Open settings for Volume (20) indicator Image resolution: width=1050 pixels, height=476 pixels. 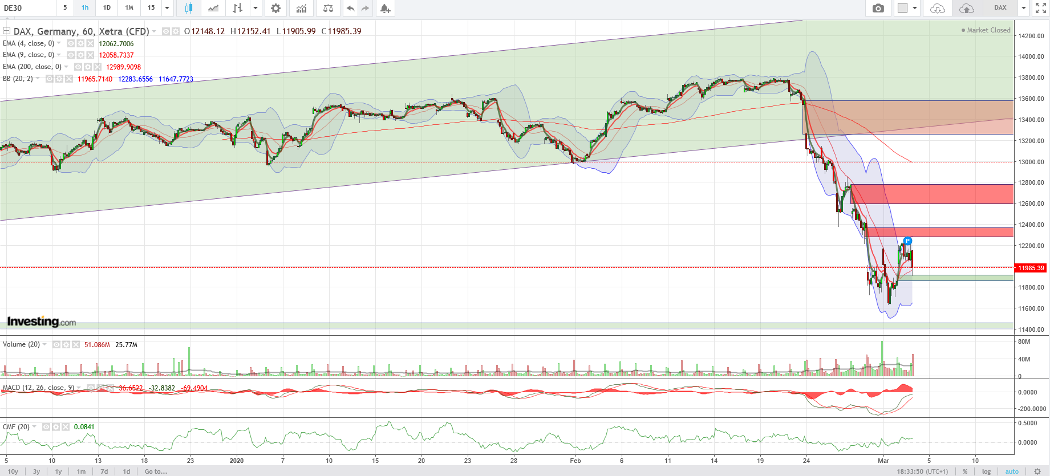pyautogui.click(x=66, y=345)
